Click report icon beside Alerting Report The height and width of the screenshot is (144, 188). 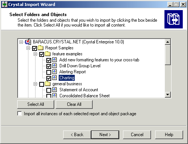55,72
